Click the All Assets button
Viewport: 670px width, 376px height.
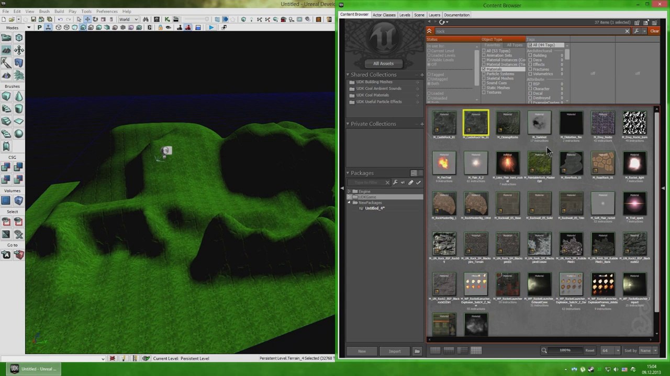tap(383, 63)
